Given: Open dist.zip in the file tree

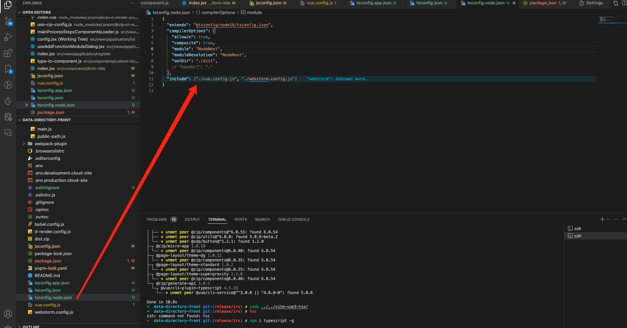Looking at the screenshot, I should coord(42,239).
